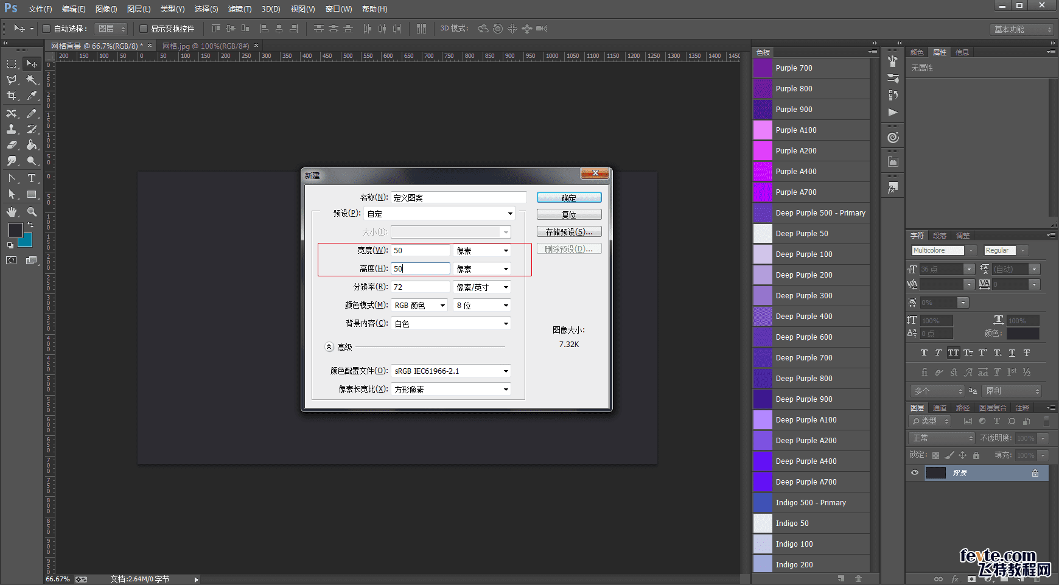Select the Zoom tool
Screen dimensions: 1059x585
[32, 212]
